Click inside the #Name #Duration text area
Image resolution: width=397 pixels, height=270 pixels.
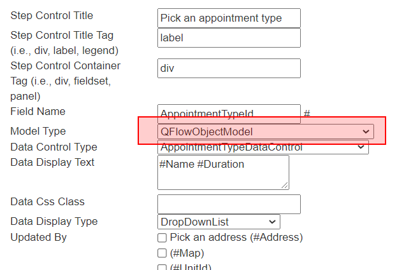(223, 173)
